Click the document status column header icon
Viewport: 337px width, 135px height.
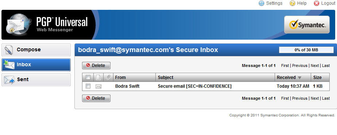coord(98,78)
